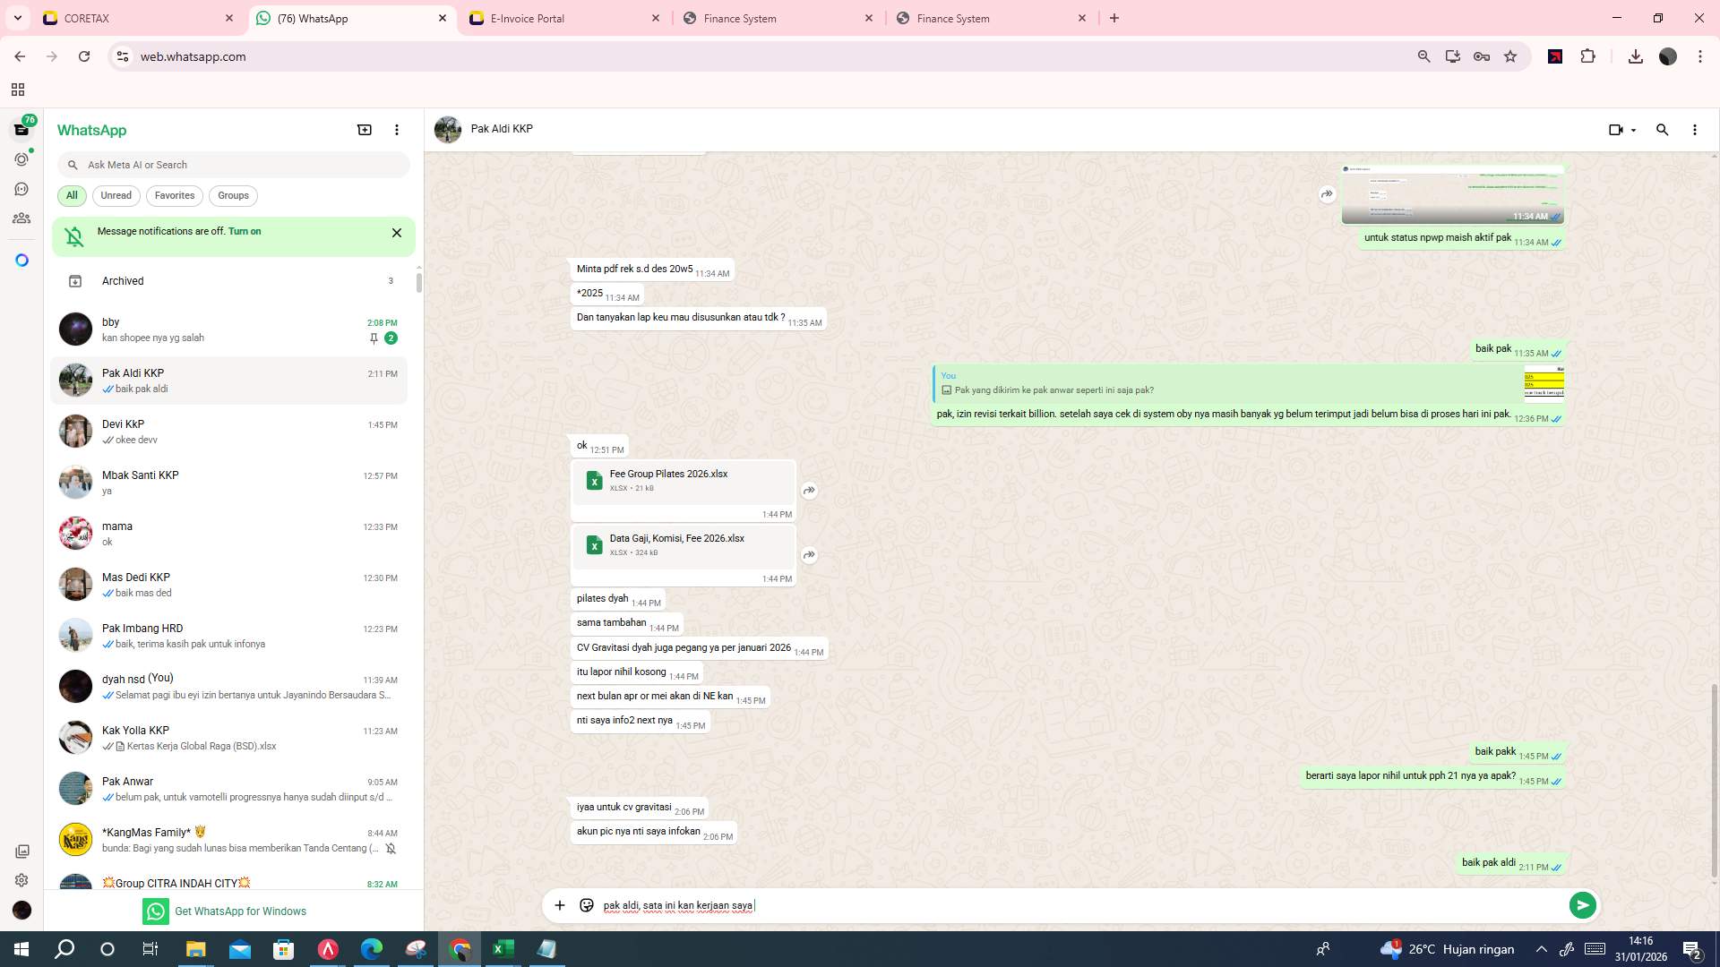Search within the Pak Aldi KKP conversation
The width and height of the screenshot is (1720, 967).
click(1662, 130)
